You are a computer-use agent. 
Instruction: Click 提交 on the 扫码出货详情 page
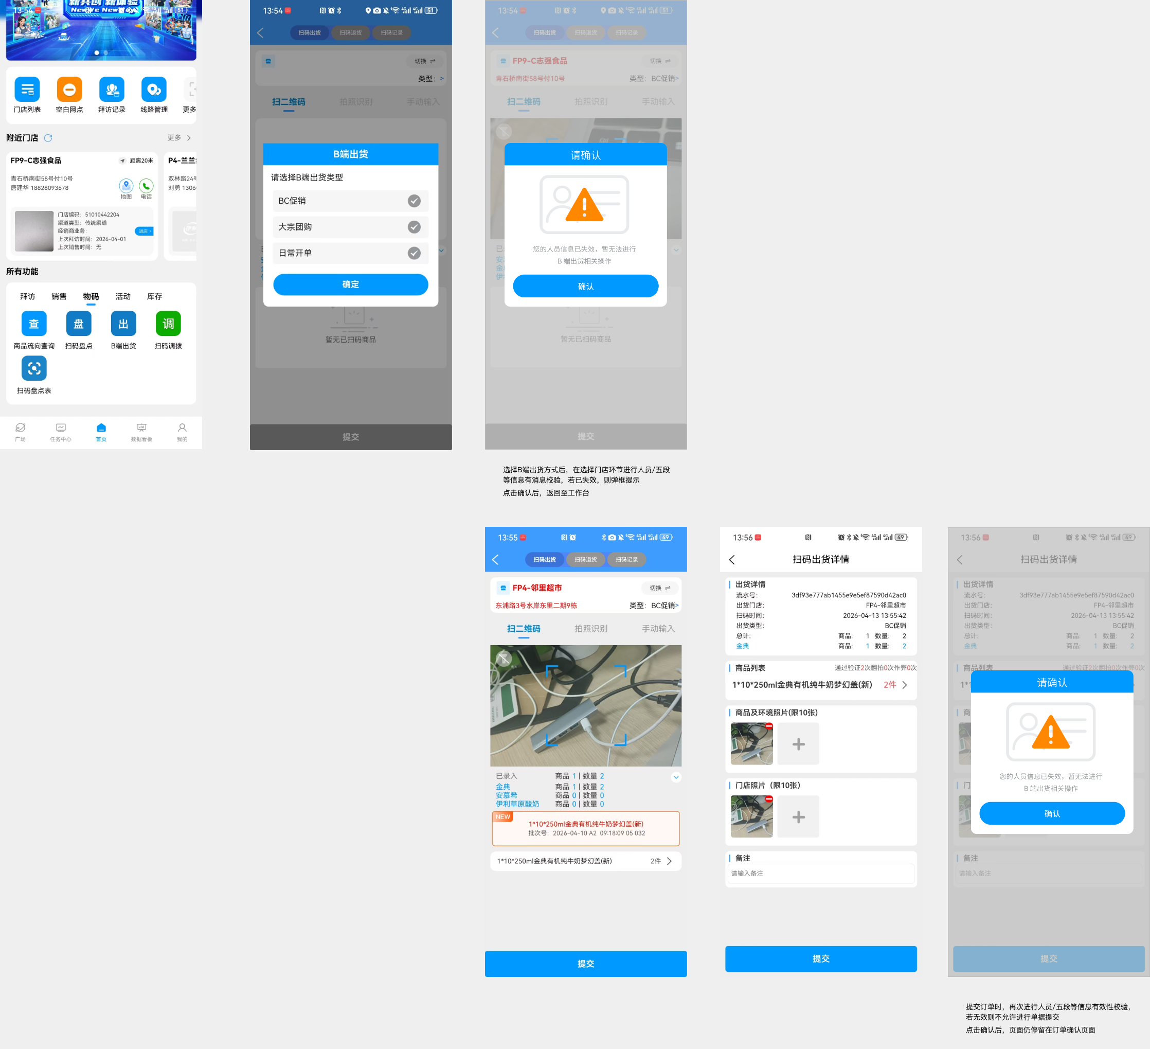tap(820, 959)
